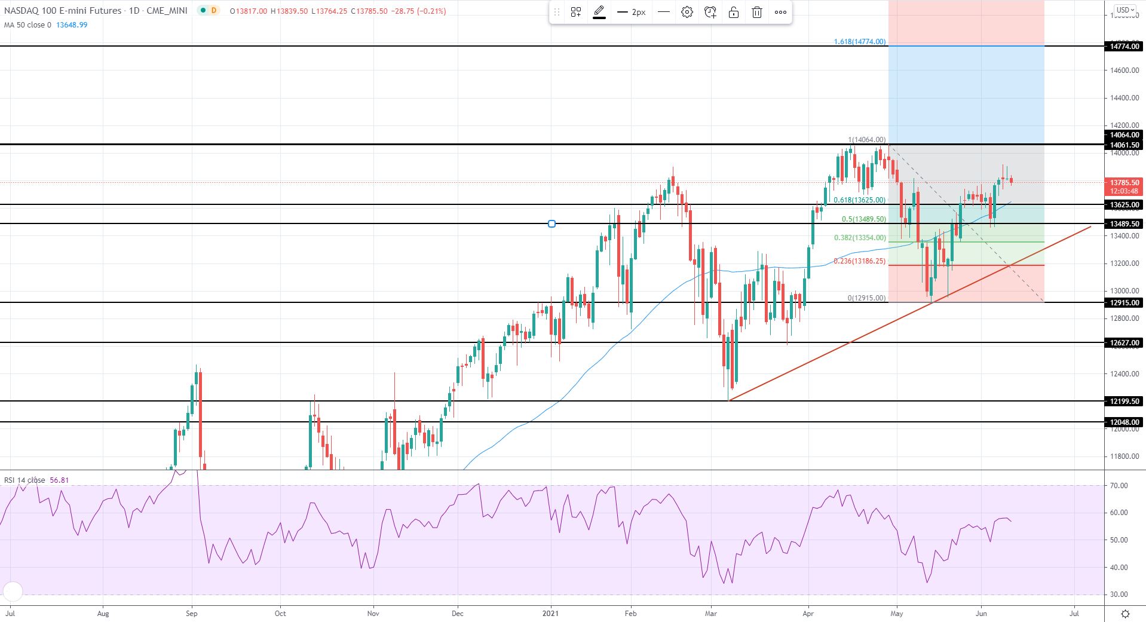
Task: Click the 12915.00 price label on axis
Action: point(1124,303)
